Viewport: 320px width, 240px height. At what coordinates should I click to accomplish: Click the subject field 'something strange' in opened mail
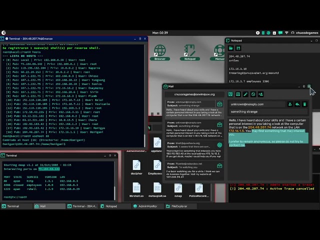(268, 111)
